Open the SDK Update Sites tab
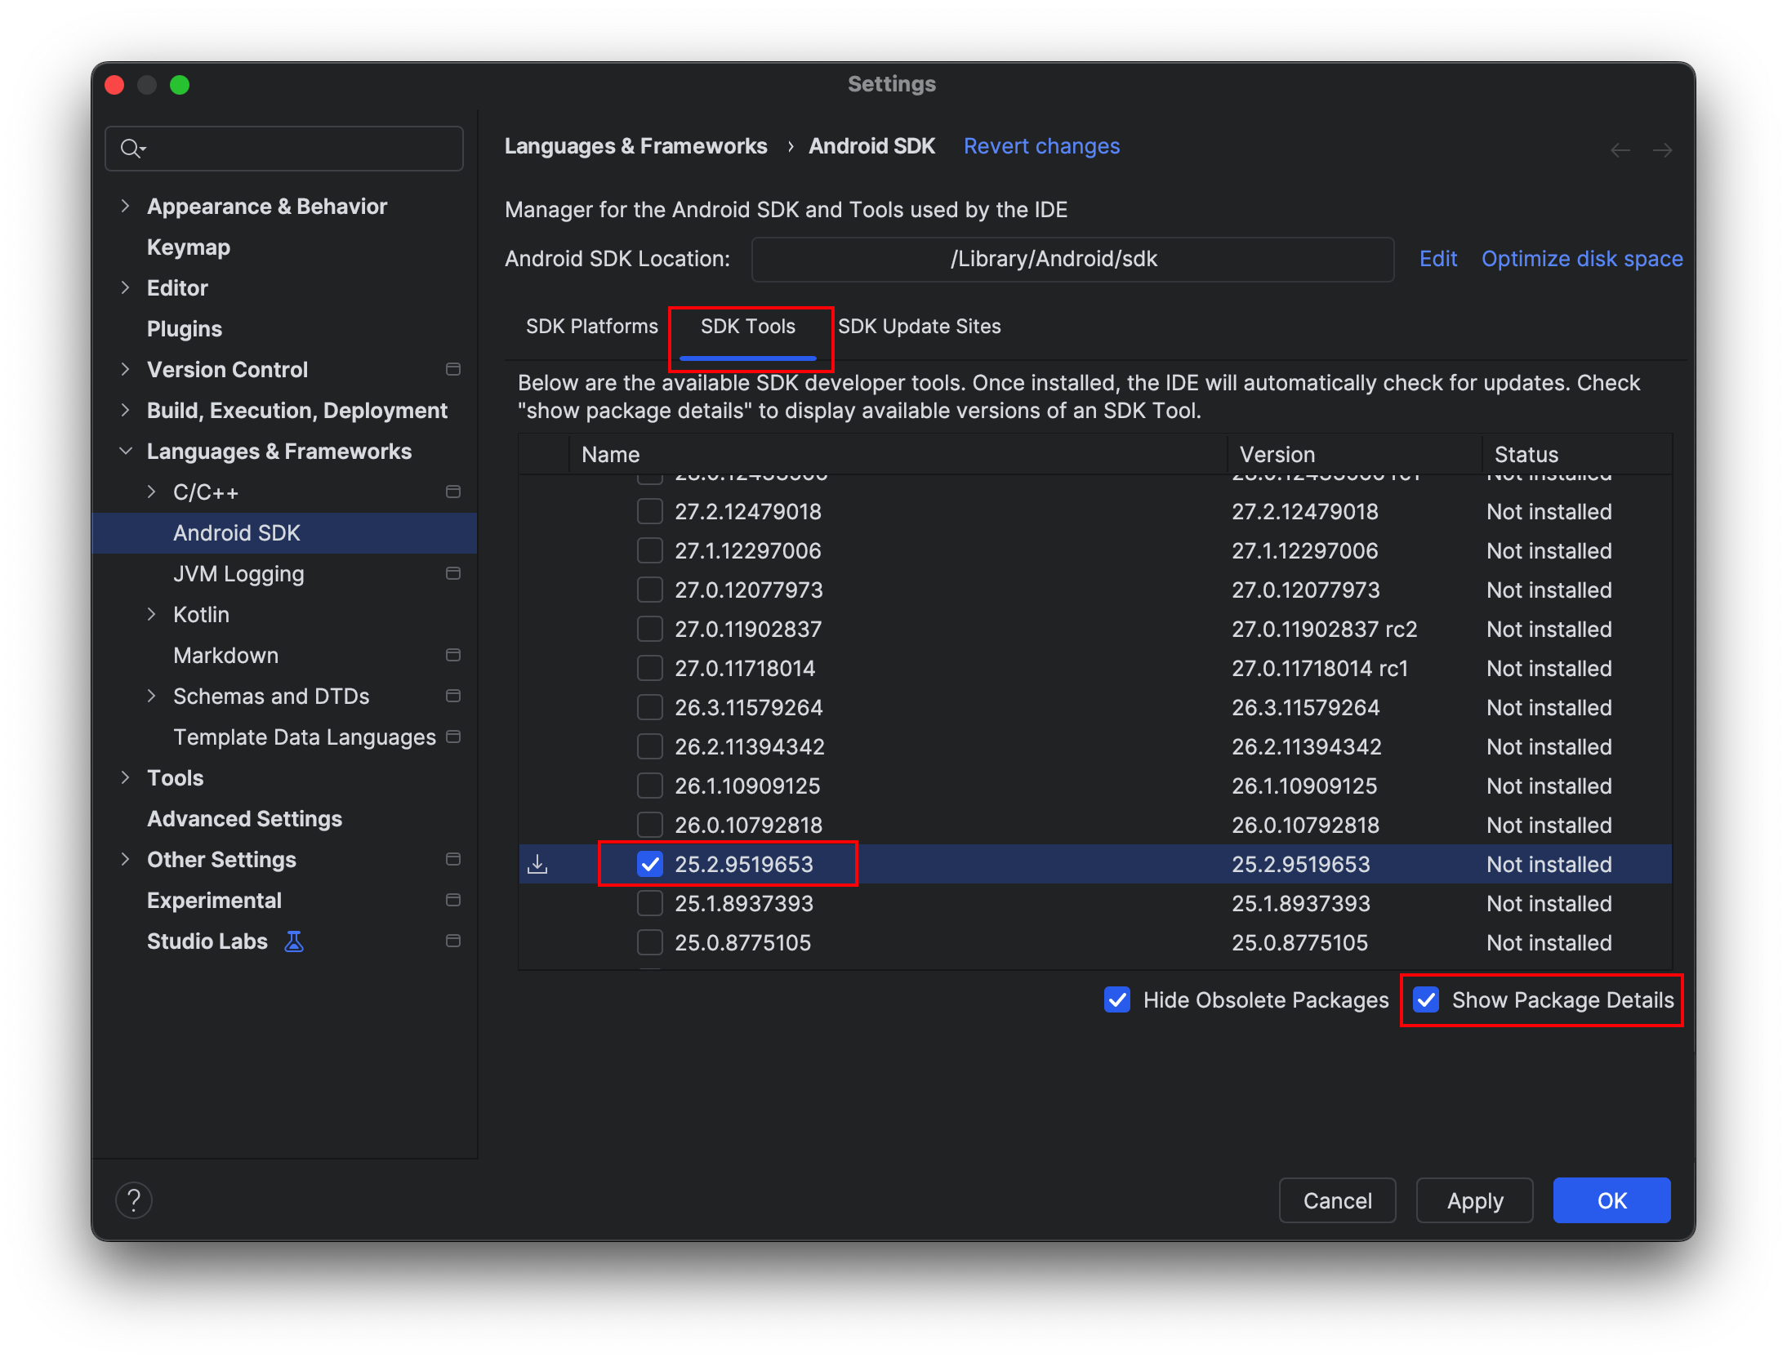The image size is (1787, 1362). (919, 327)
